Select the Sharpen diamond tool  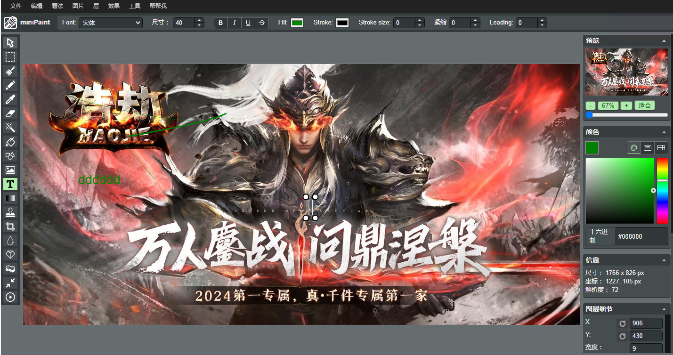10,255
